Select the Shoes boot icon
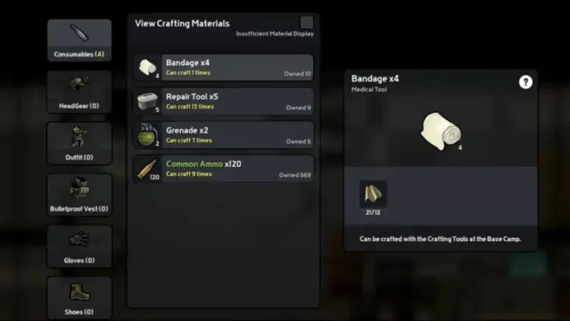The width and height of the screenshot is (570, 321). 79,292
